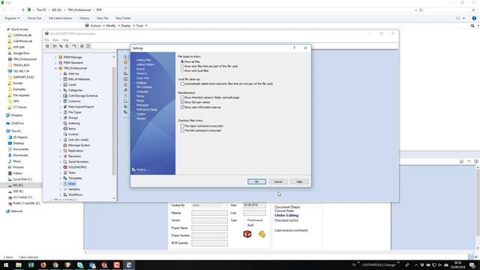Viewport: 480px width, 270px height.
Task: Open the Actions dropdown menu
Action: [x=97, y=25]
